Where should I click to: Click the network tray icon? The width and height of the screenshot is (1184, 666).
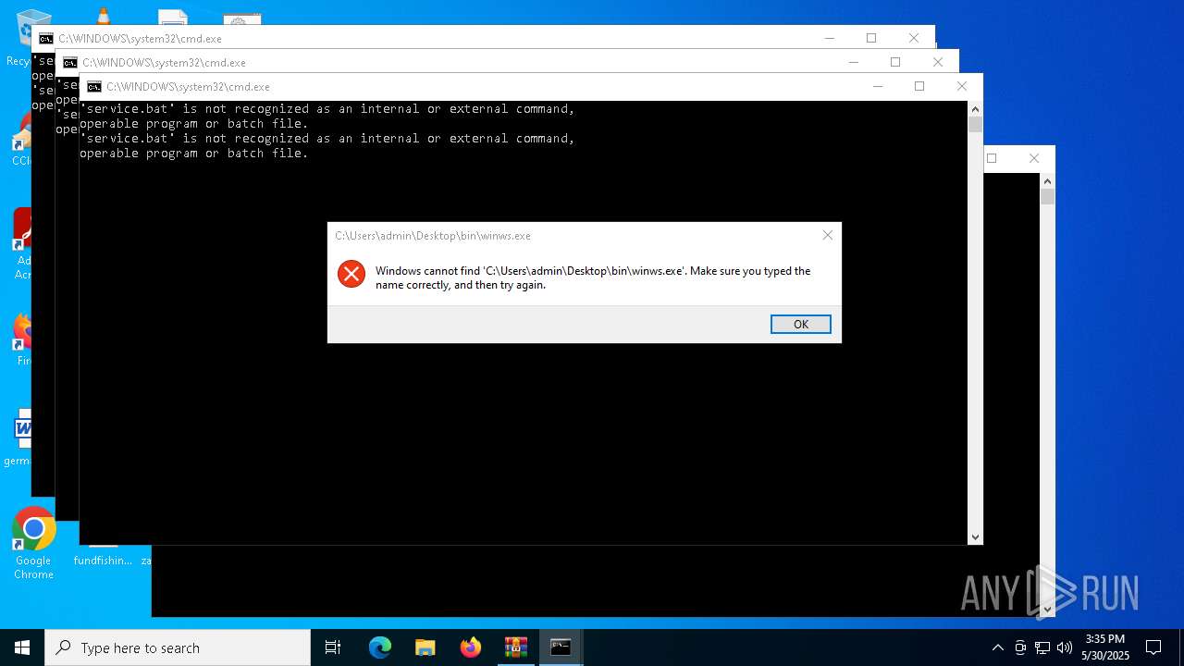tap(1042, 647)
